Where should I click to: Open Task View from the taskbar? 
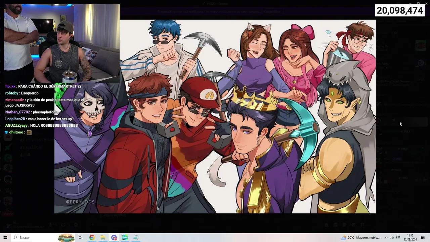[x=81, y=238]
